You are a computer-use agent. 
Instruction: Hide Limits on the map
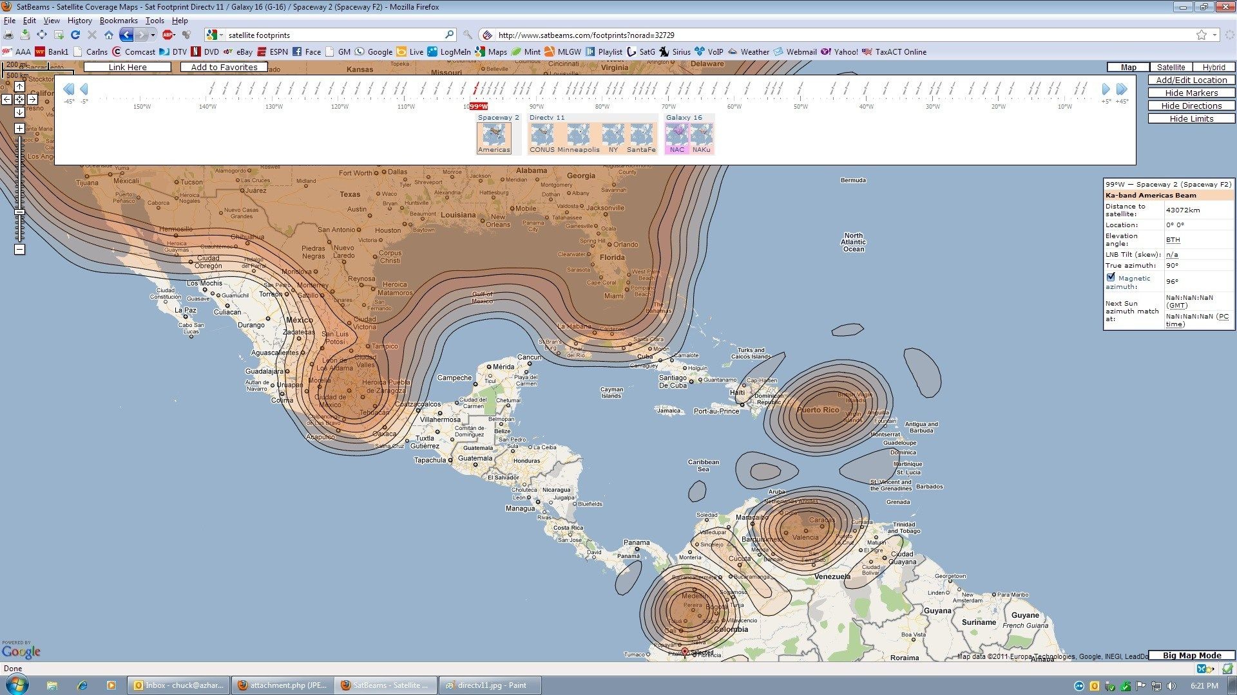point(1191,118)
